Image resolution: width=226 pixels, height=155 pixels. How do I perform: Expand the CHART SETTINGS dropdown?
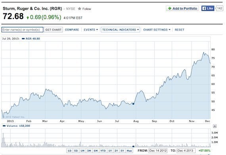pyautogui.click(x=157, y=30)
